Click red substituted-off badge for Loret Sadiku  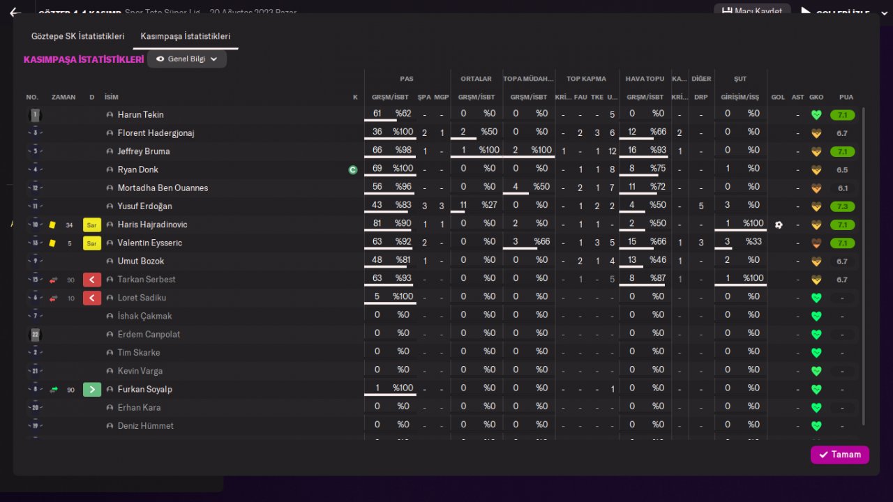coord(92,298)
